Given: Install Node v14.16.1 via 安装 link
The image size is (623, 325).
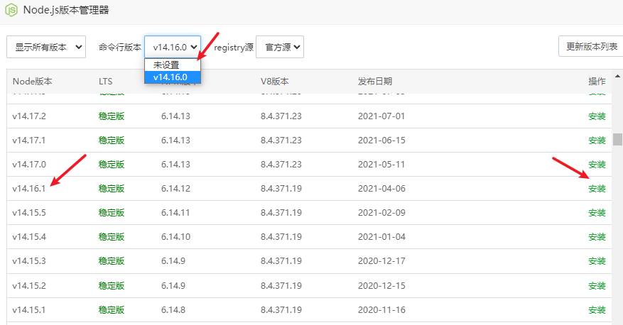Looking at the screenshot, I should (597, 189).
